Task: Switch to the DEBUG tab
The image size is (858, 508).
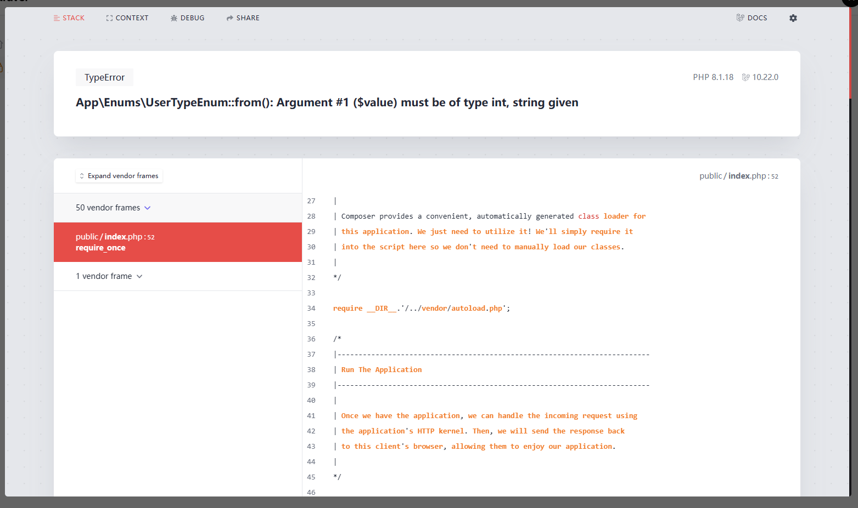Action: 191,18
